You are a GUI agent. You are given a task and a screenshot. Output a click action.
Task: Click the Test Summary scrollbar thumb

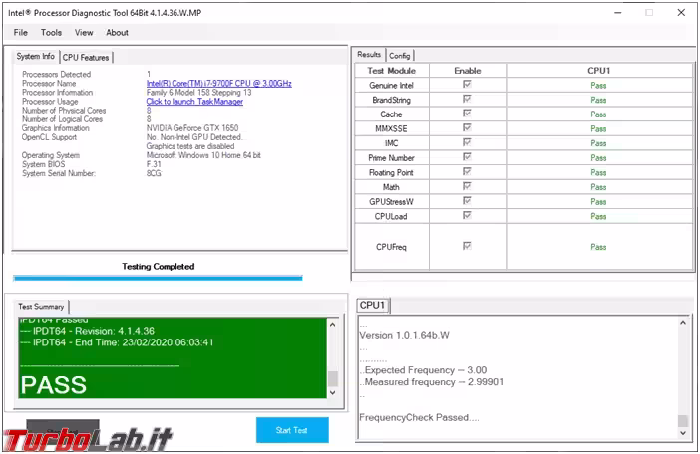(x=333, y=378)
